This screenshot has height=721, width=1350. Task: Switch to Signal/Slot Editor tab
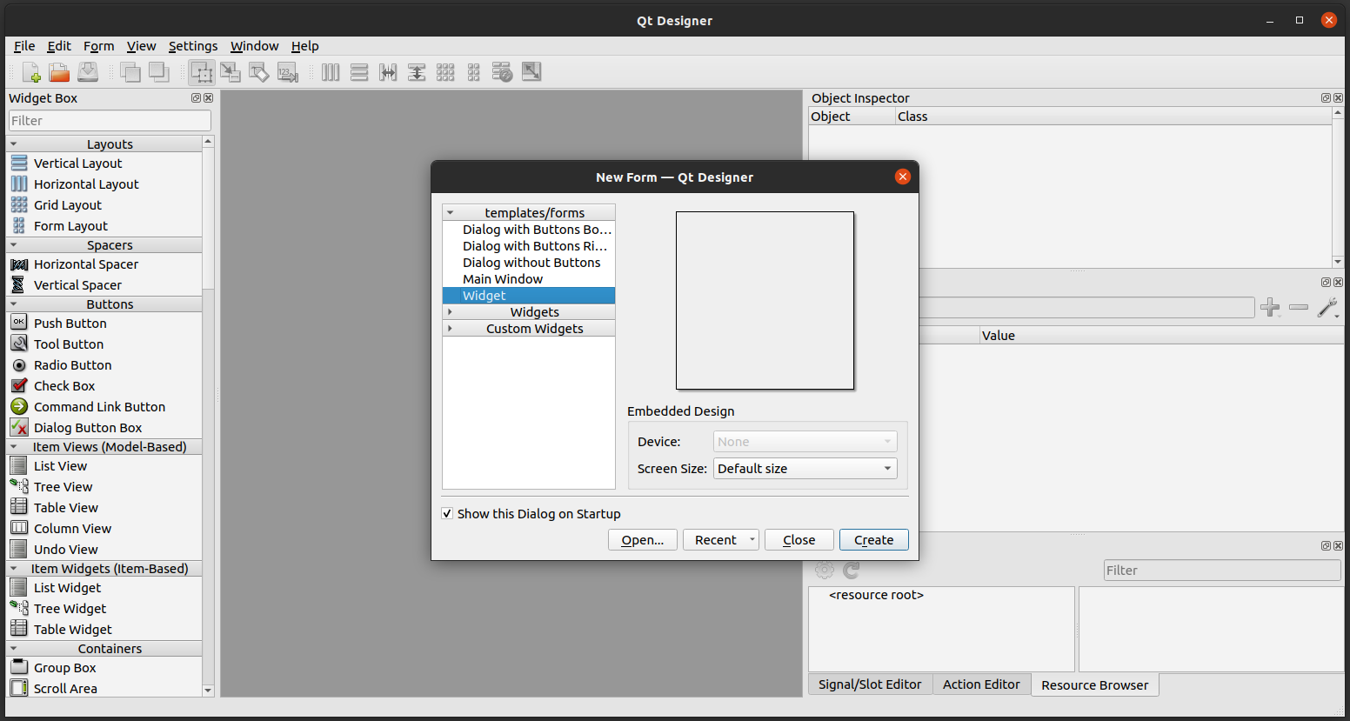pos(870,684)
